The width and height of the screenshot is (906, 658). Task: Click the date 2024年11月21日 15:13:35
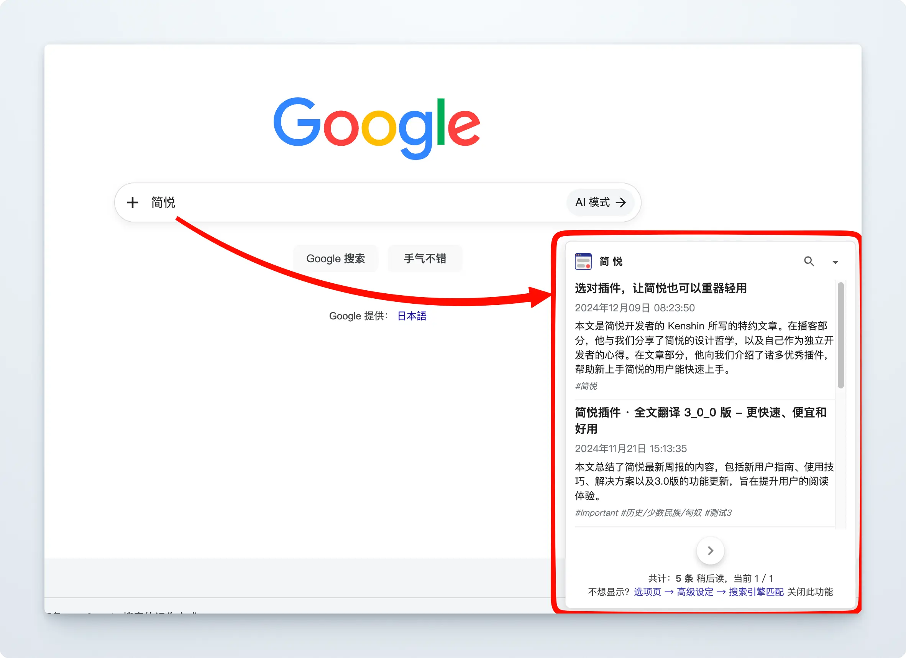coord(631,449)
